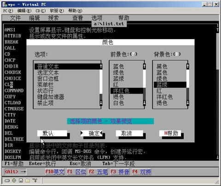Click the <Alt> indicator in IME bar

coord(15,172)
